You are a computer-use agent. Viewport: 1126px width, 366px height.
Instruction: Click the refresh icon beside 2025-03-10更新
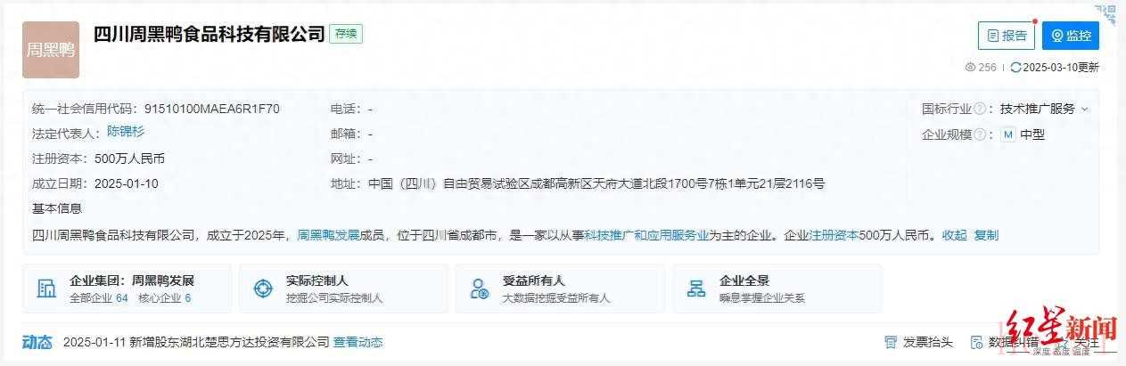pyautogui.click(x=1015, y=67)
